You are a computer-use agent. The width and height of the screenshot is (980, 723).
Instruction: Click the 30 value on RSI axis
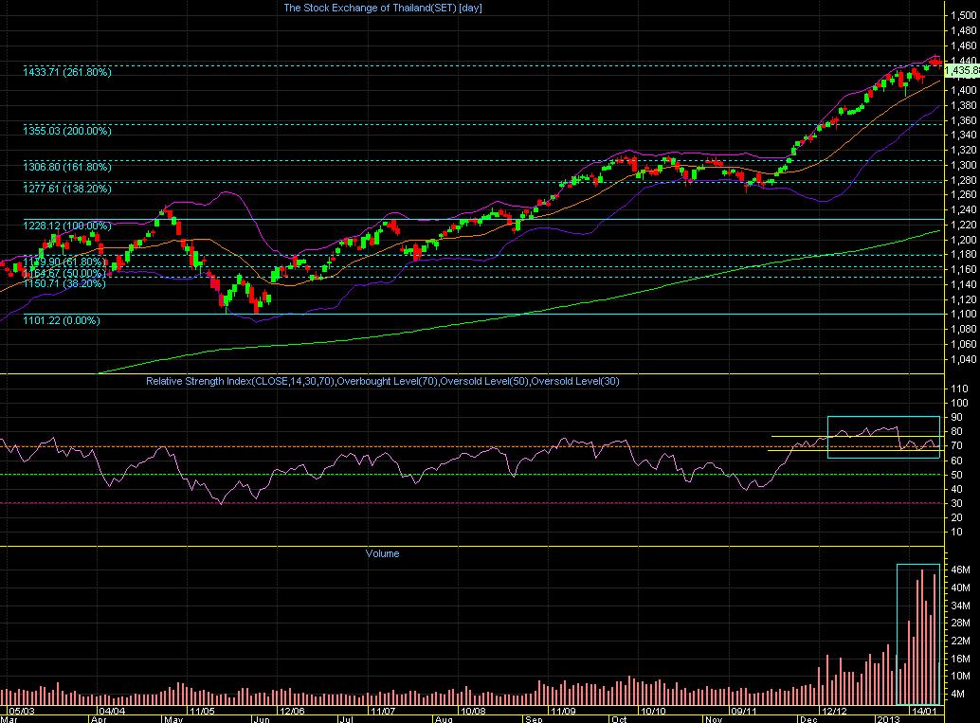point(956,504)
